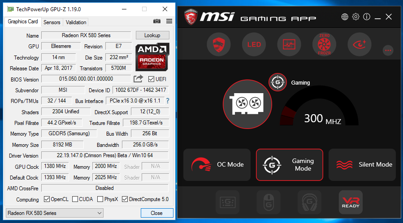Click the GPU value Ellesmere

[x=61, y=46]
